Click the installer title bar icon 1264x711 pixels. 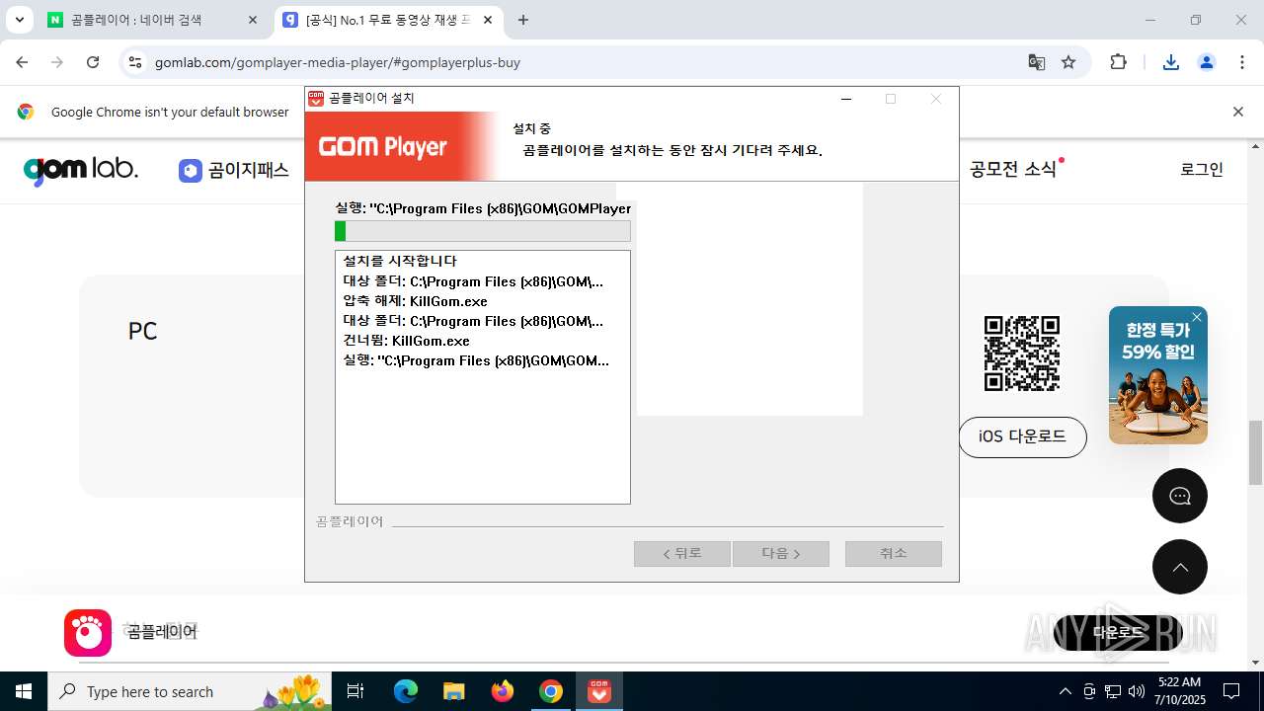316,99
